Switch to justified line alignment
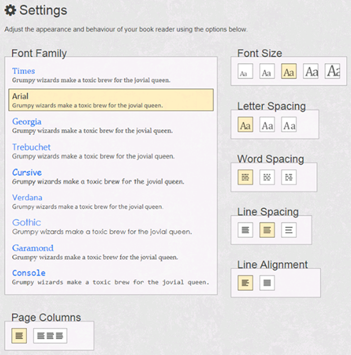This screenshot has width=351, height=355. point(267,283)
